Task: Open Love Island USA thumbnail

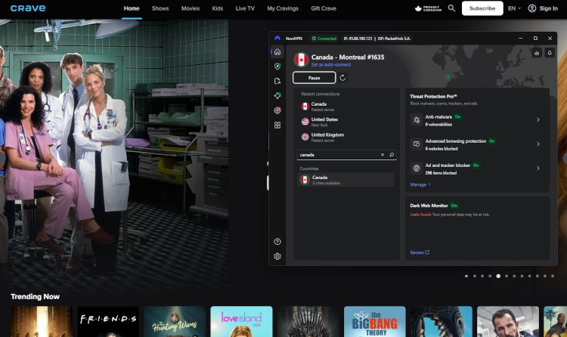Action: pyautogui.click(x=241, y=322)
